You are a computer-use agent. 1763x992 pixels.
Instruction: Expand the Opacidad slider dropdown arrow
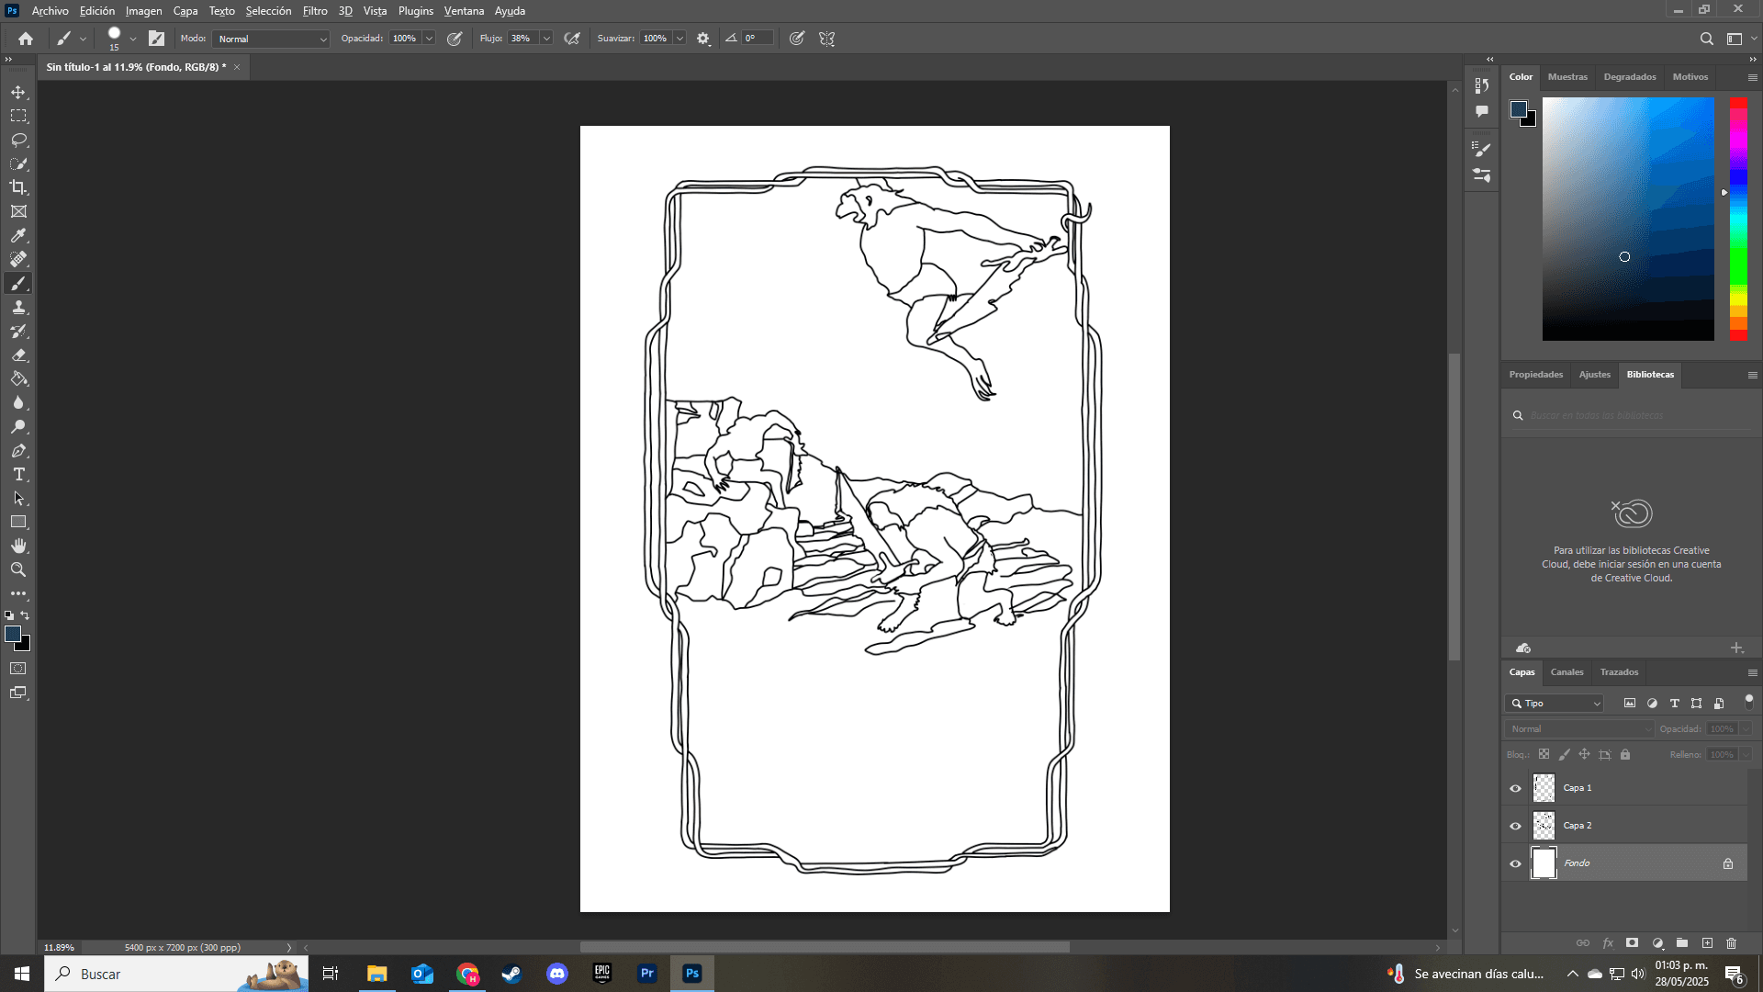(x=429, y=39)
